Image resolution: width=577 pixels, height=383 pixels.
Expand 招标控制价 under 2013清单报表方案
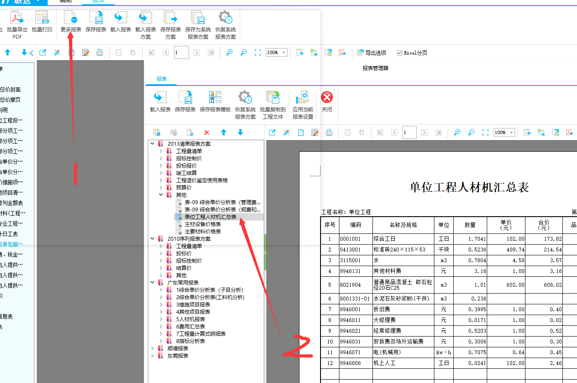[161, 158]
